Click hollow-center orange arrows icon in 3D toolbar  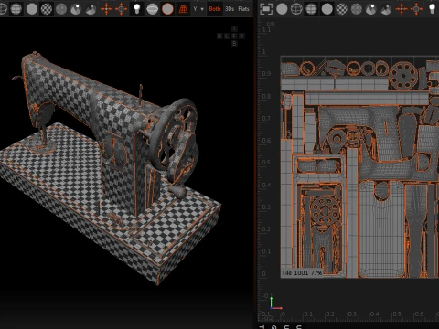(121, 9)
